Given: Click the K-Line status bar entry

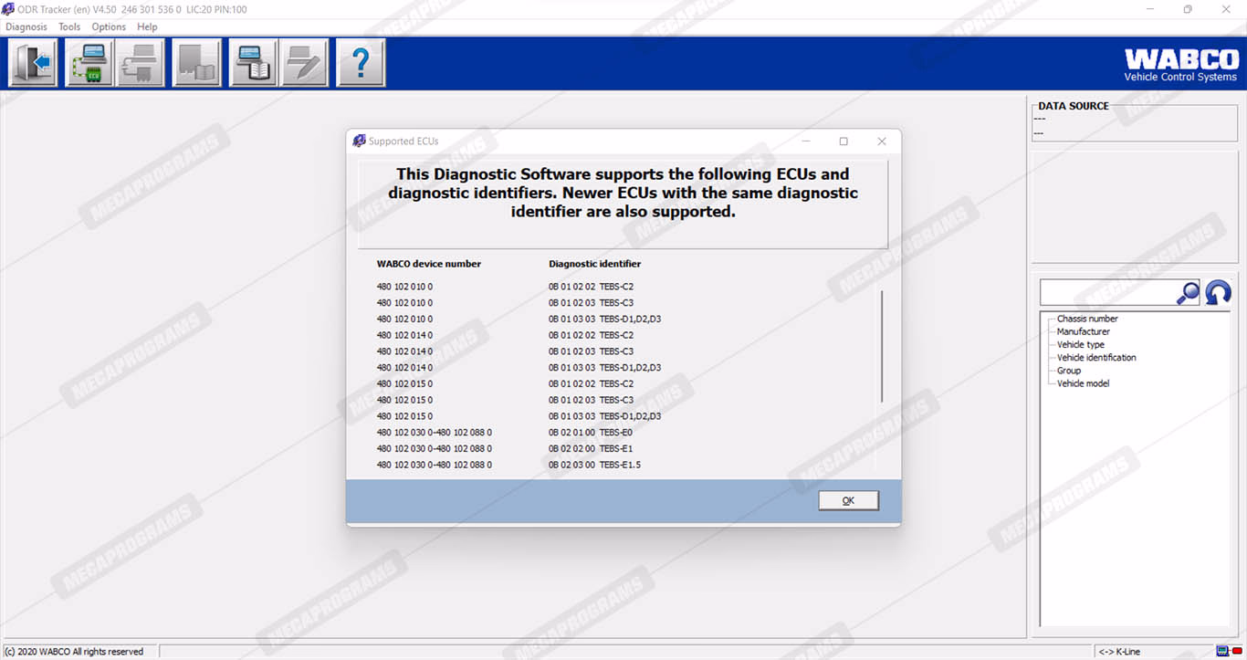Looking at the screenshot, I should click(1119, 652).
